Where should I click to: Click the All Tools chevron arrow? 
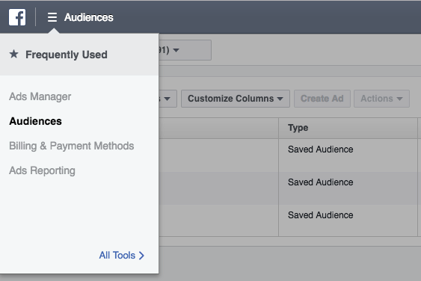pos(141,256)
